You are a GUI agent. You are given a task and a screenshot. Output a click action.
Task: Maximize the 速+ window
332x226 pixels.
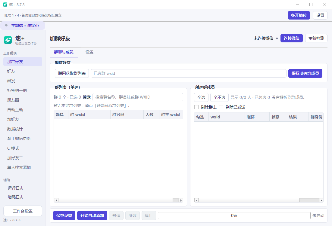click(311, 5)
